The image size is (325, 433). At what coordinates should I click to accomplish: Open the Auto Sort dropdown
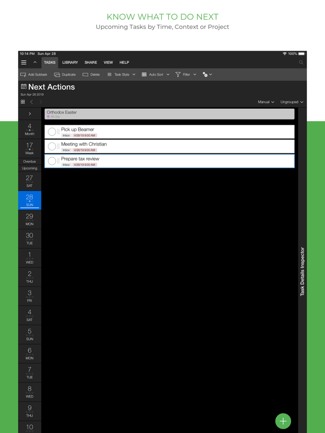click(x=156, y=74)
